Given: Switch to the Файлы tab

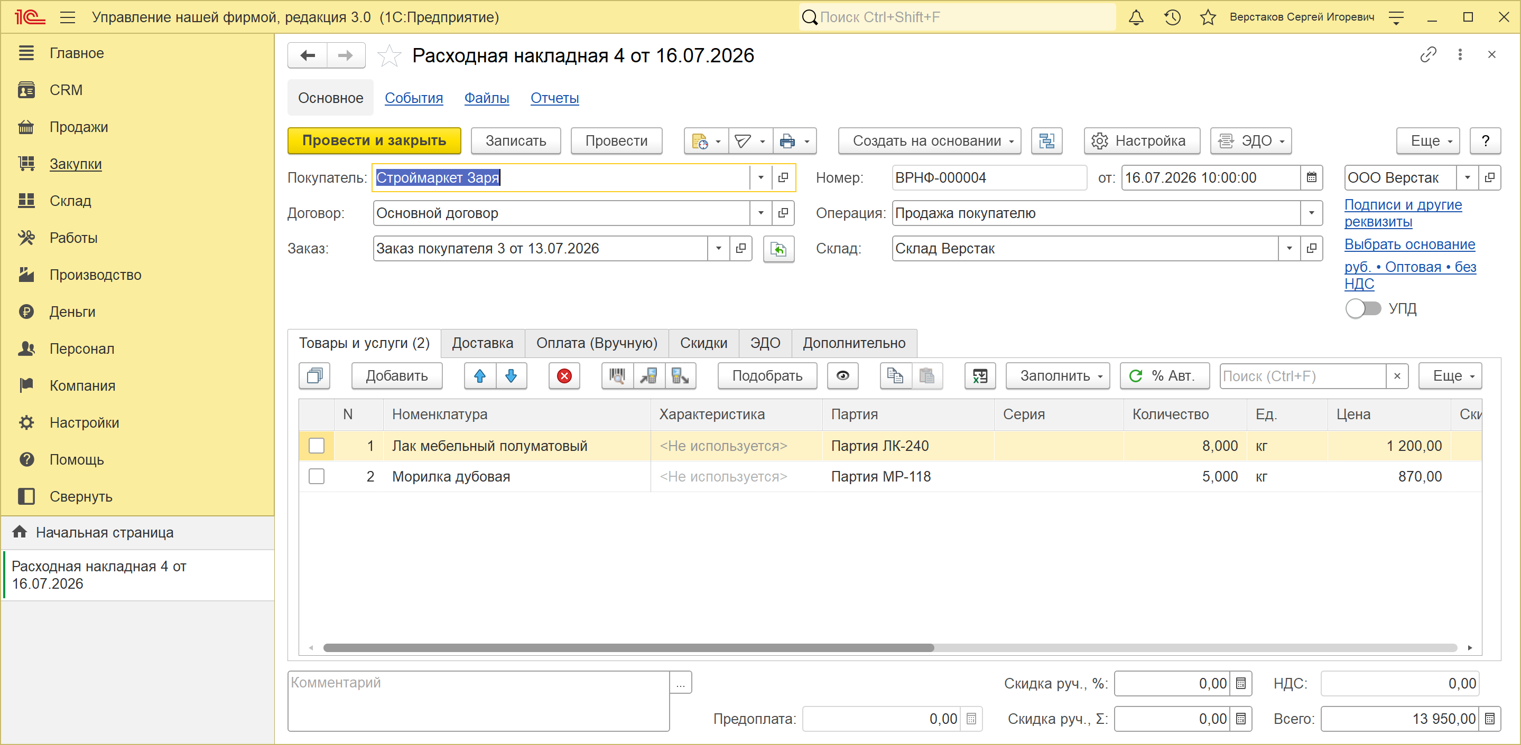Looking at the screenshot, I should pos(487,98).
